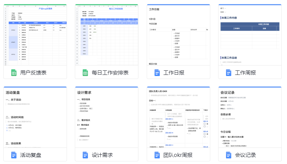Click the blue doc icon beside 设计需求
This screenshot has width=287, height=164.
(86, 155)
